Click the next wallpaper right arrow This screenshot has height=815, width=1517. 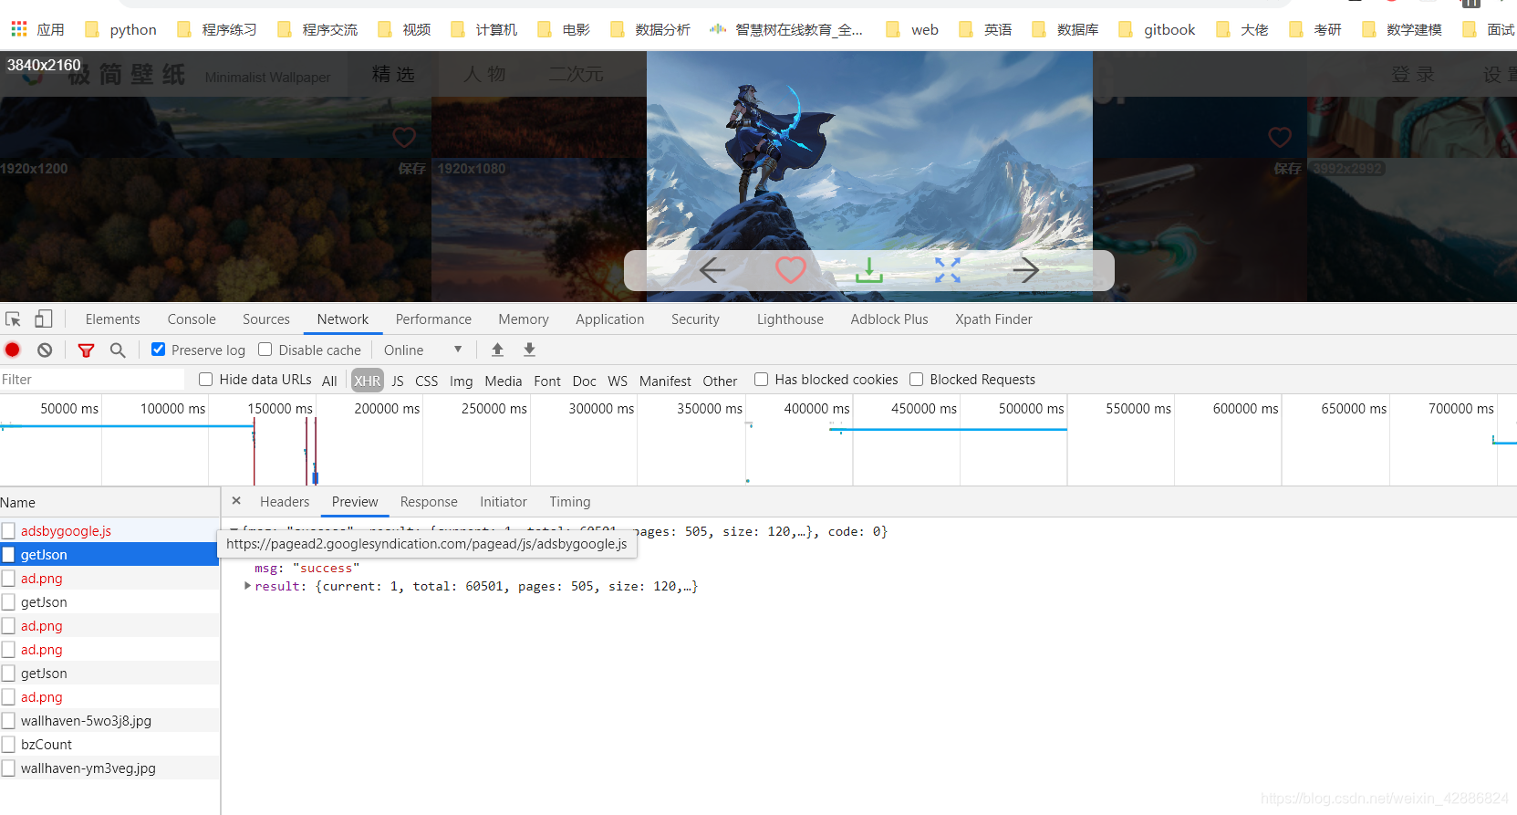[x=1026, y=270]
